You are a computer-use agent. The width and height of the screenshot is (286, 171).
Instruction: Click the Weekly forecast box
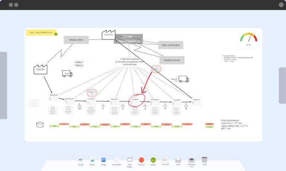click(x=172, y=60)
